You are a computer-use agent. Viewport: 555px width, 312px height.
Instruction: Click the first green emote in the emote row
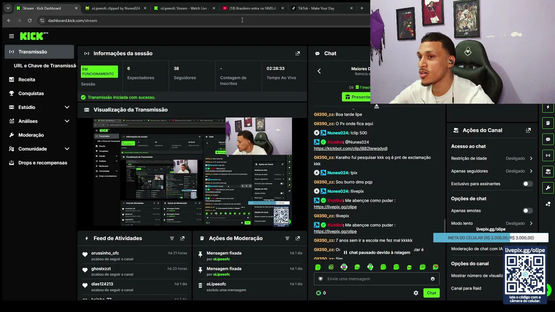point(318,267)
